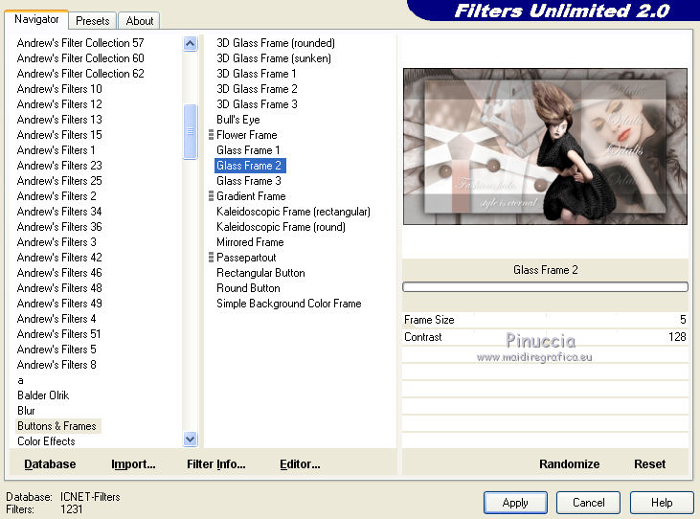This screenshot has width=700, height=519.
Task: Click the grip icon beside Gradient Frame
Action: (x=212, y=196)
